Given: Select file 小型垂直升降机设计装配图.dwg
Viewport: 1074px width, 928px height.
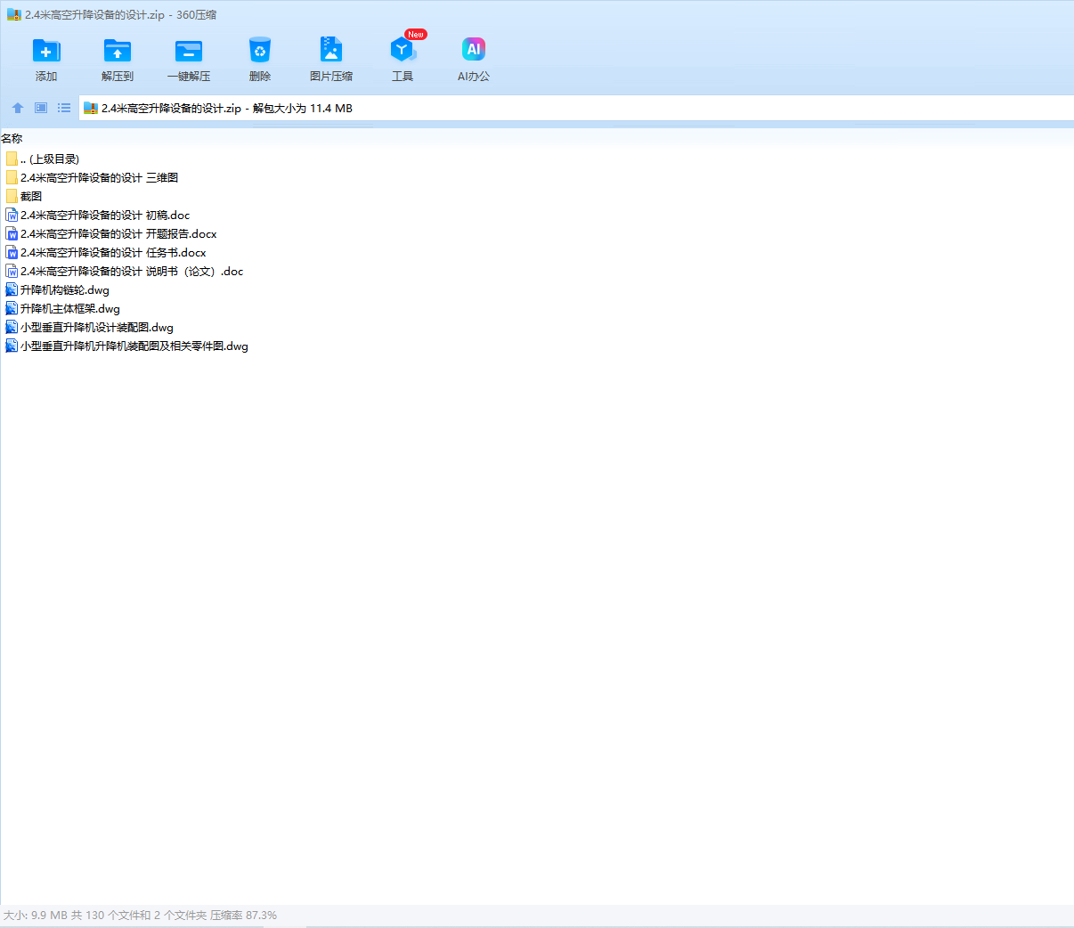Looking at the screenshot, I should coord(97,327).
